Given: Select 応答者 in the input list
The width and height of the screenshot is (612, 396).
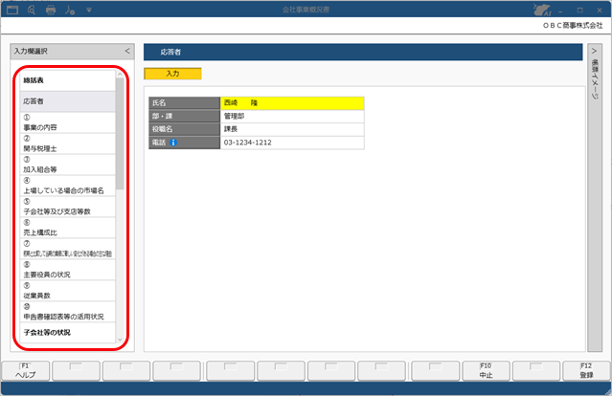Looking at the screenshot, I should [x=68, y=101].
